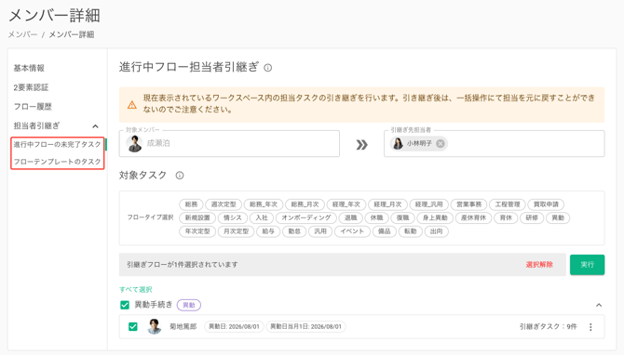The width and height of the screenshot is (624, 355).
Task: Select the オンボーディング flow type filter
Action: tap(306, 217)
